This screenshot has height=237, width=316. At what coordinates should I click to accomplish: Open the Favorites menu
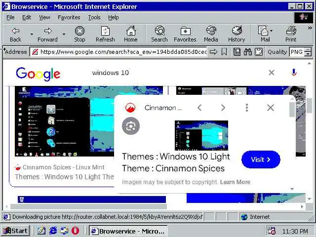(69, 18)
